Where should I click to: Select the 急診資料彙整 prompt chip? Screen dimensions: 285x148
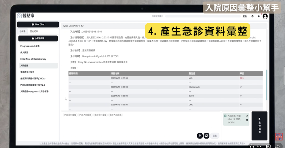[x=100, y=115]
